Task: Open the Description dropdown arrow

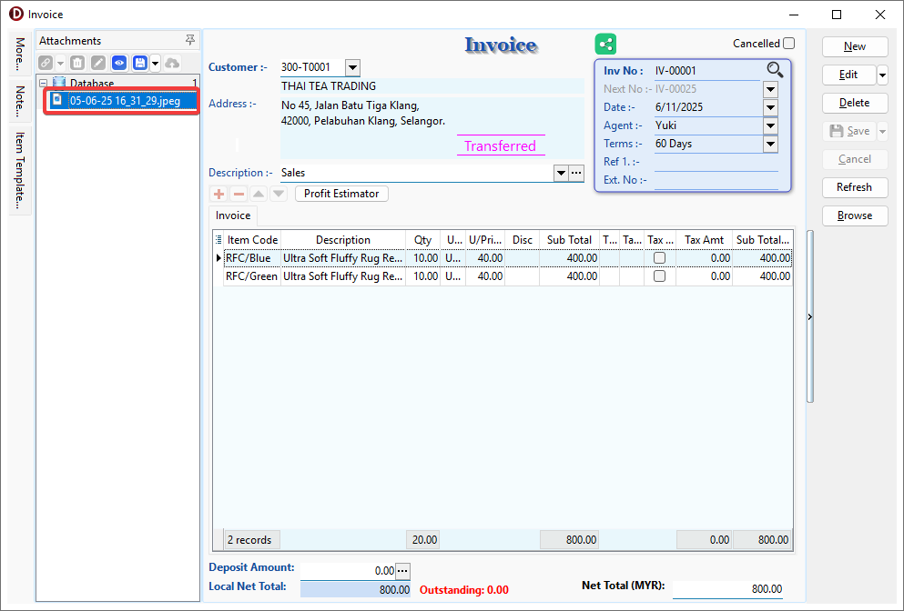Action: pos(561,173)
